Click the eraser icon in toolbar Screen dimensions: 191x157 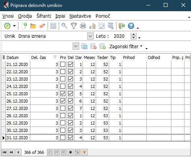tap(42, 26)
